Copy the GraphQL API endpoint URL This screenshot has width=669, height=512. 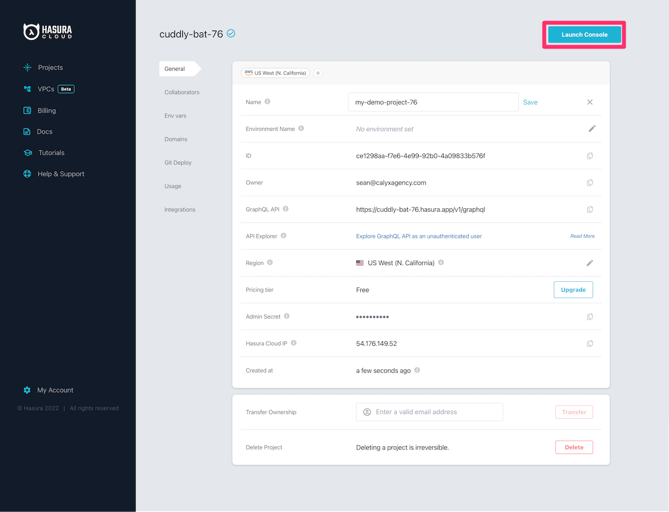tap(590, 209)
